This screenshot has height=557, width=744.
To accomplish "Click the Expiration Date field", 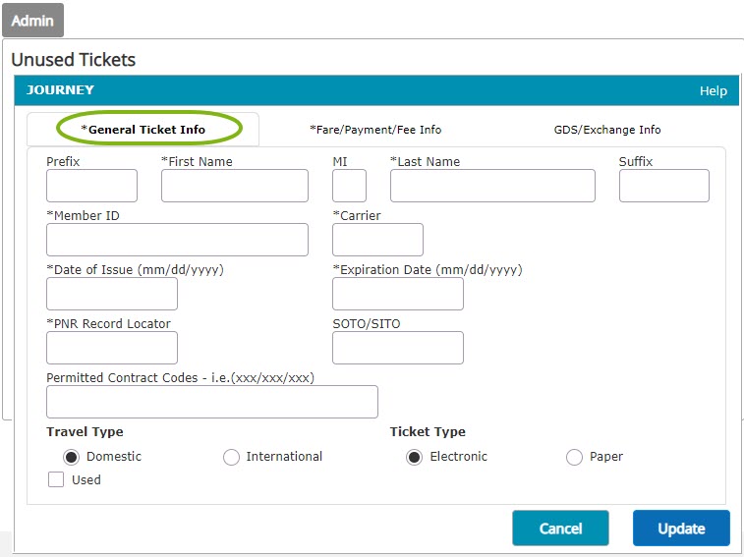I will point(398,294).
